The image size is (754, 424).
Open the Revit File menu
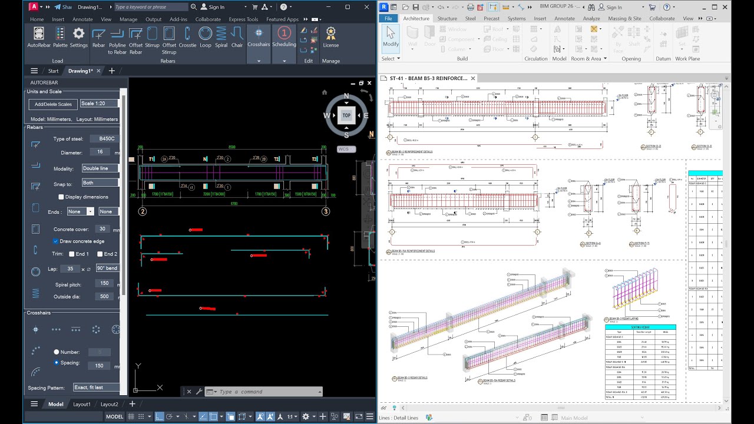pyautogui.click(x=388, y=18)
